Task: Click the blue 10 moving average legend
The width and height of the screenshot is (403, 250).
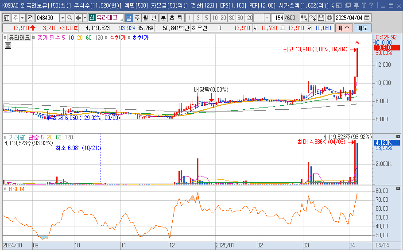Action: pyautogui.click(x=71, y=38)
